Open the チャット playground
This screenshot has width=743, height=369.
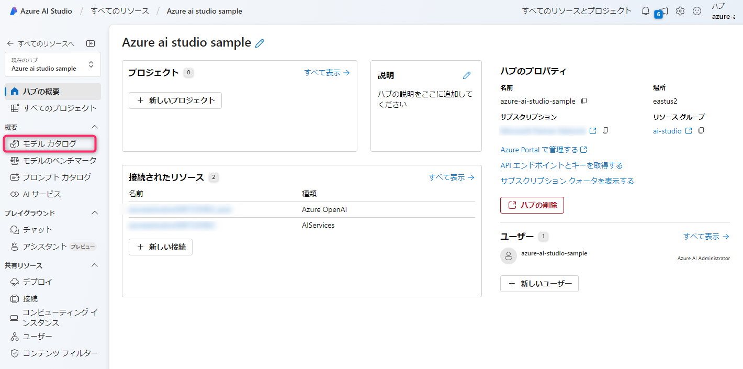coord(53,229)
